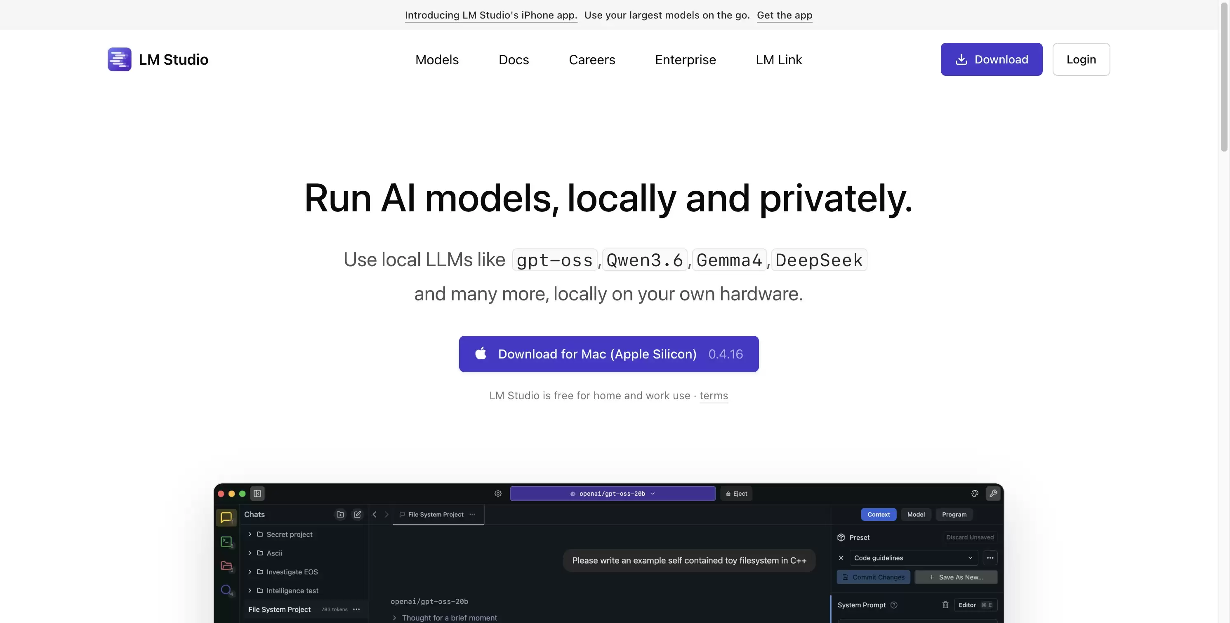Click the Download button in header

coord(991,59)
